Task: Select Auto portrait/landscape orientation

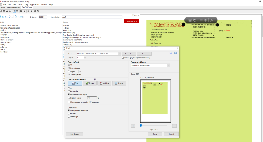Action: (69, 110)
